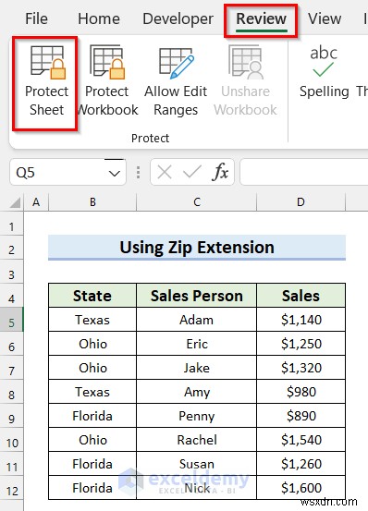This screenshot has height=511, width=368.
Task: Click the 'Sales' header cell
Action: click(x=301, y=296)
